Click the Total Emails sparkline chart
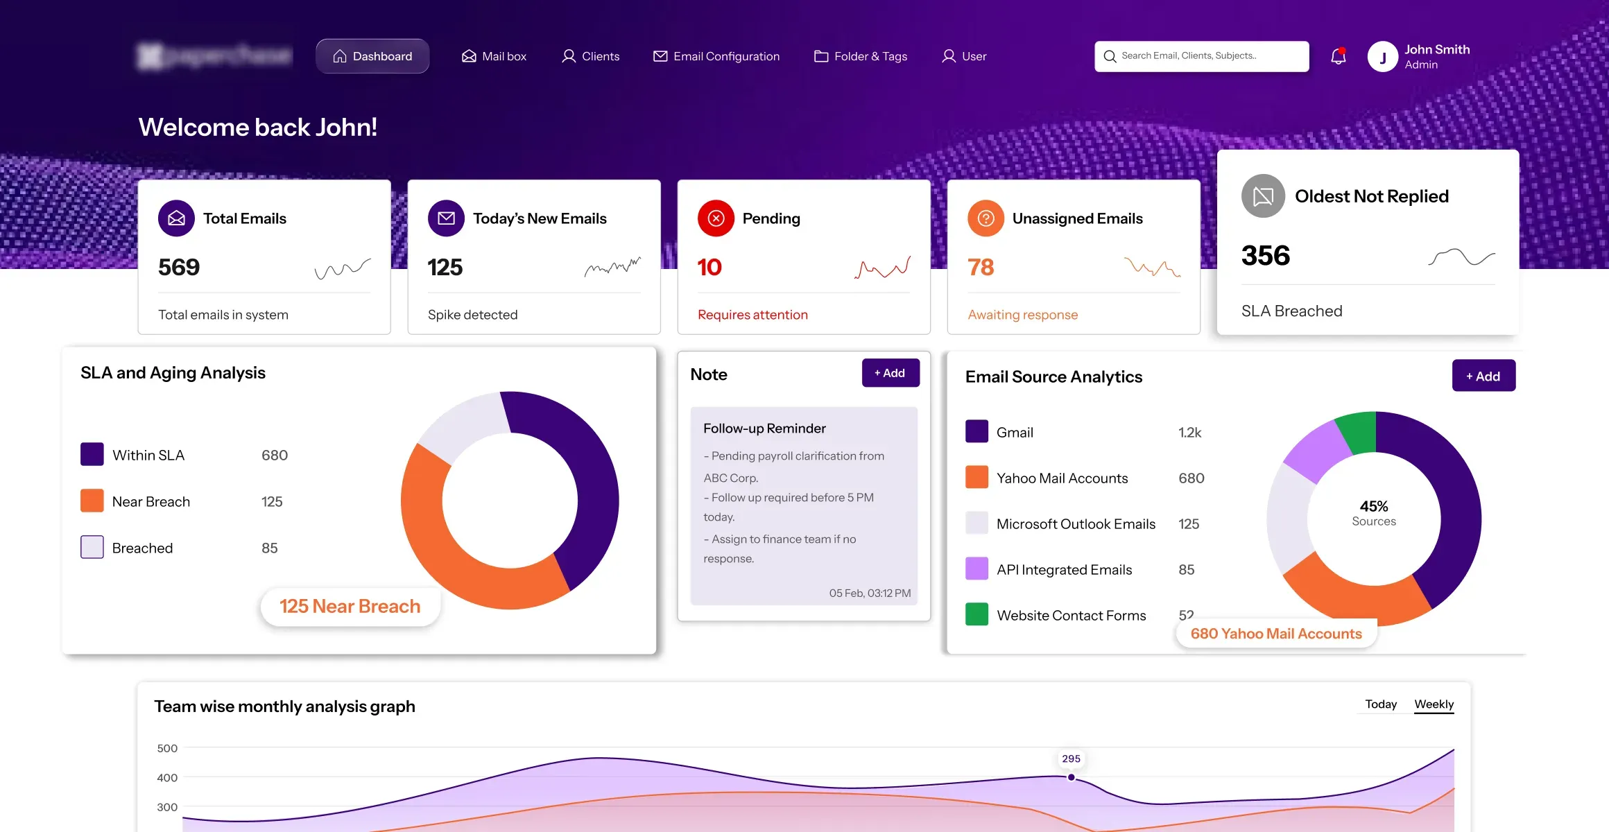This screenshot has height=832, width=1609. point(343,269)
